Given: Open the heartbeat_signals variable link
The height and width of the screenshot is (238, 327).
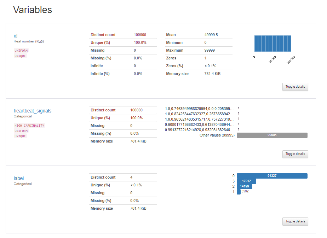Looking at the screenshot, I should (33, 111).
